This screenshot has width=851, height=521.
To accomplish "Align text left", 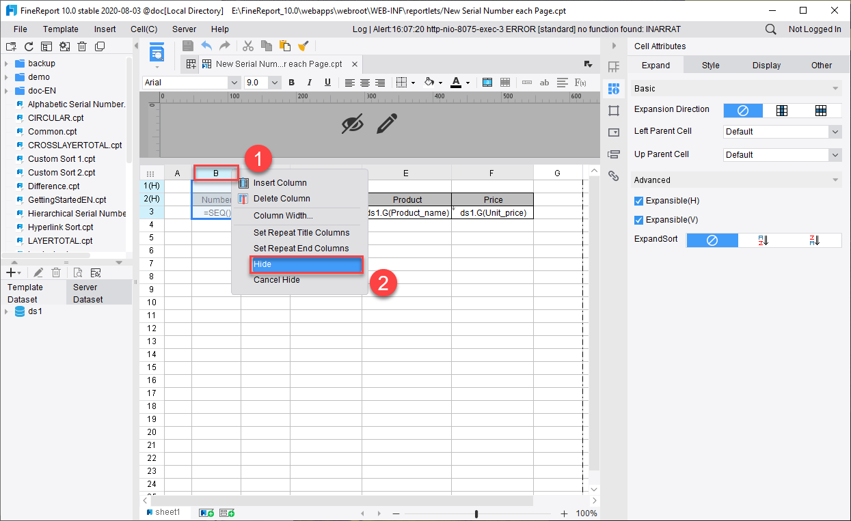I will [350, 83].
